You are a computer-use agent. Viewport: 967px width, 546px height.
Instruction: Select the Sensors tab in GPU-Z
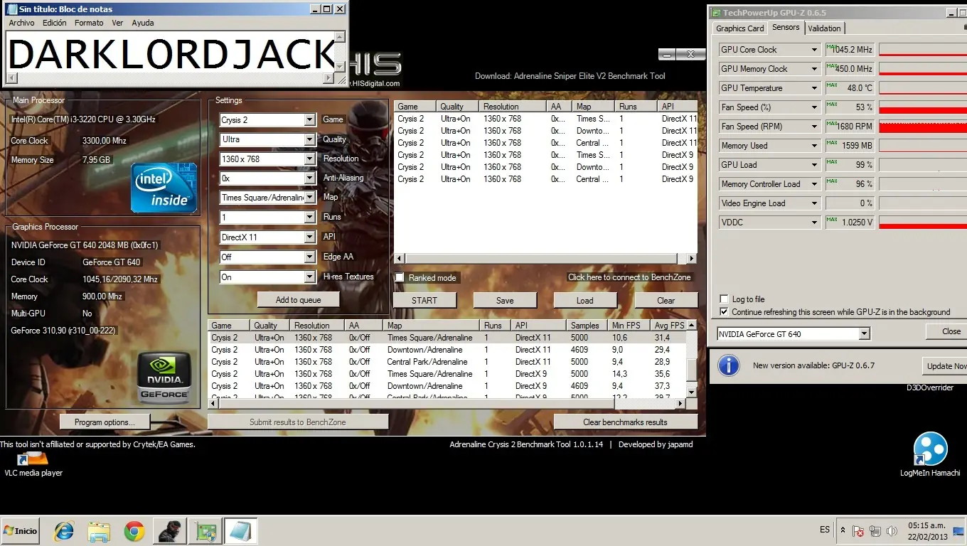tap(786, 28)
